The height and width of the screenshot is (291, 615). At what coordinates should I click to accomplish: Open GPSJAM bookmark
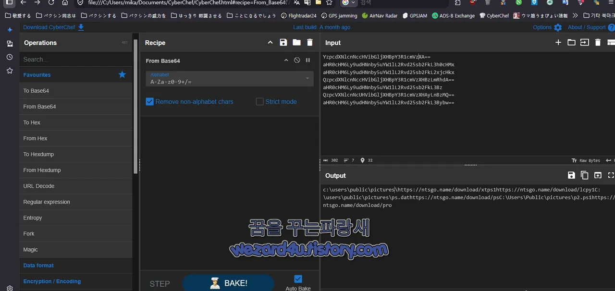(x=415, y=16)
